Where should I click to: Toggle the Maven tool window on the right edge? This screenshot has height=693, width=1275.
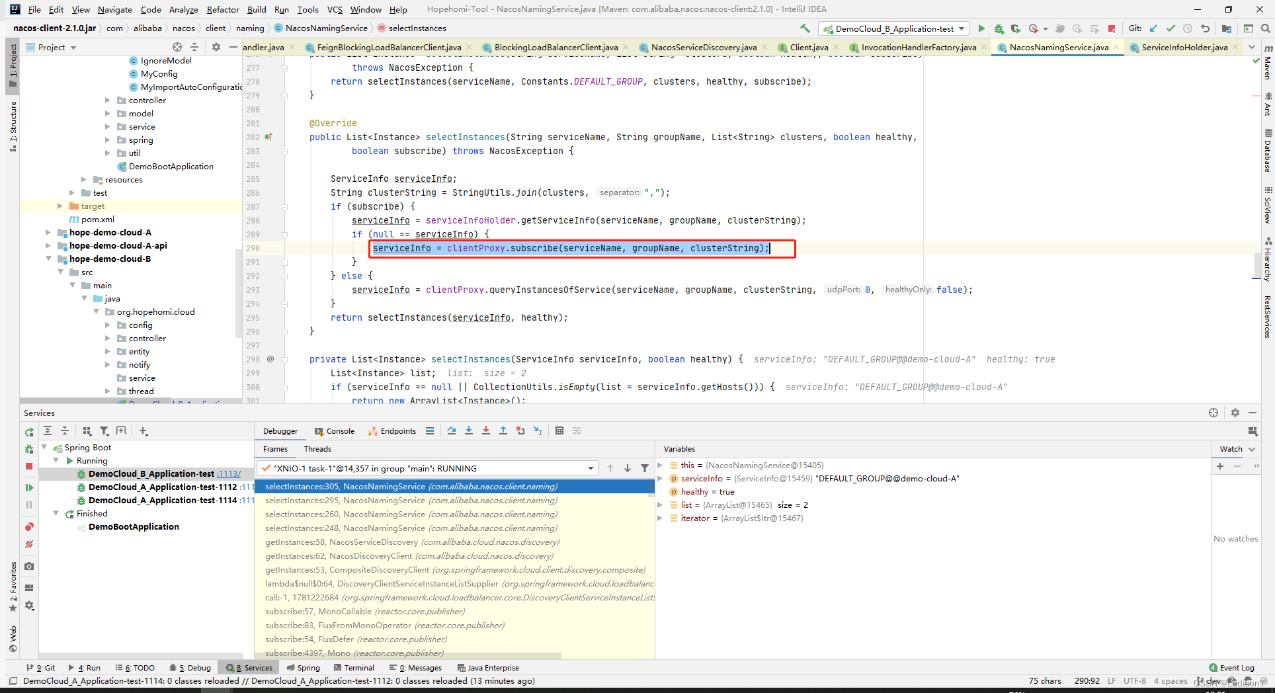point(1268,63)
